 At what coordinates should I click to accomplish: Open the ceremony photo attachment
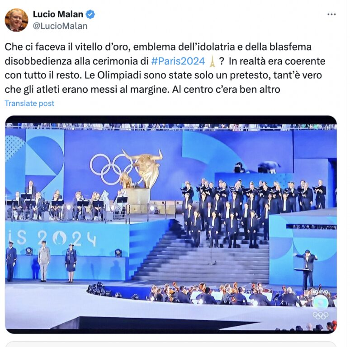pyautogui.click(x=171, y=225)
